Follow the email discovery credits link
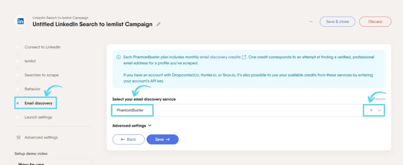This screenshot has width=403, height=165. [x=220, y=57]
